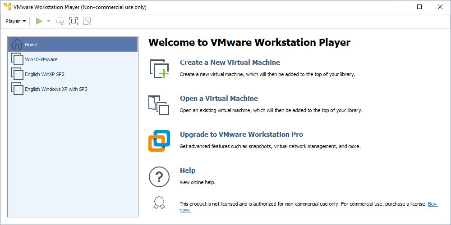
Task: Click 'Get advanced features such as snapshots' text
Action: [270, 146]
